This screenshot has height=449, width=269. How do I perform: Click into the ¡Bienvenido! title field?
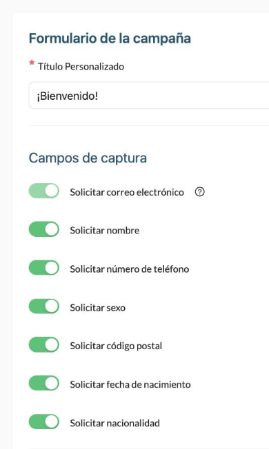click(149, 96)
